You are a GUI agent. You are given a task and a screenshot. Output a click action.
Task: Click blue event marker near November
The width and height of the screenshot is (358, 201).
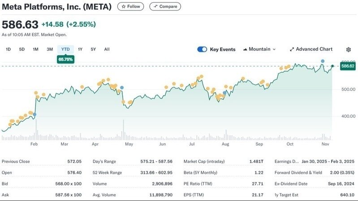[x=322, y=61]
